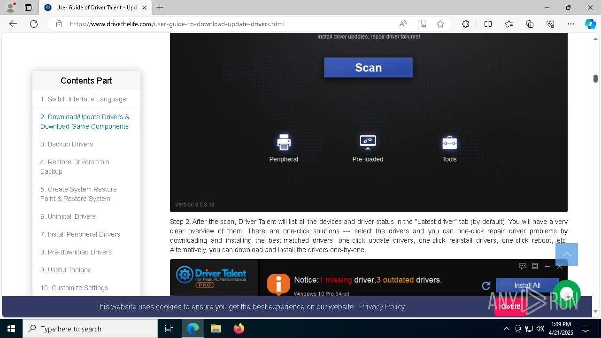Open the notification center icon

tap(586, 329)
